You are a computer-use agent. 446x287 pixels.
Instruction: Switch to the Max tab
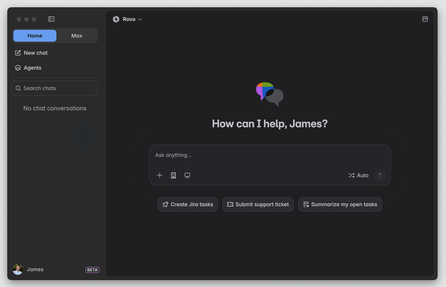[x=77, y=36]
